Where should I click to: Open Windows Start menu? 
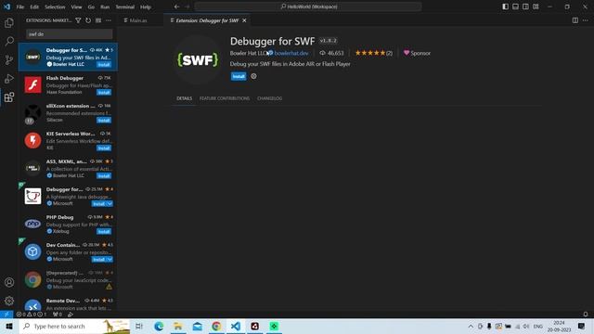[x=9, y=326]
